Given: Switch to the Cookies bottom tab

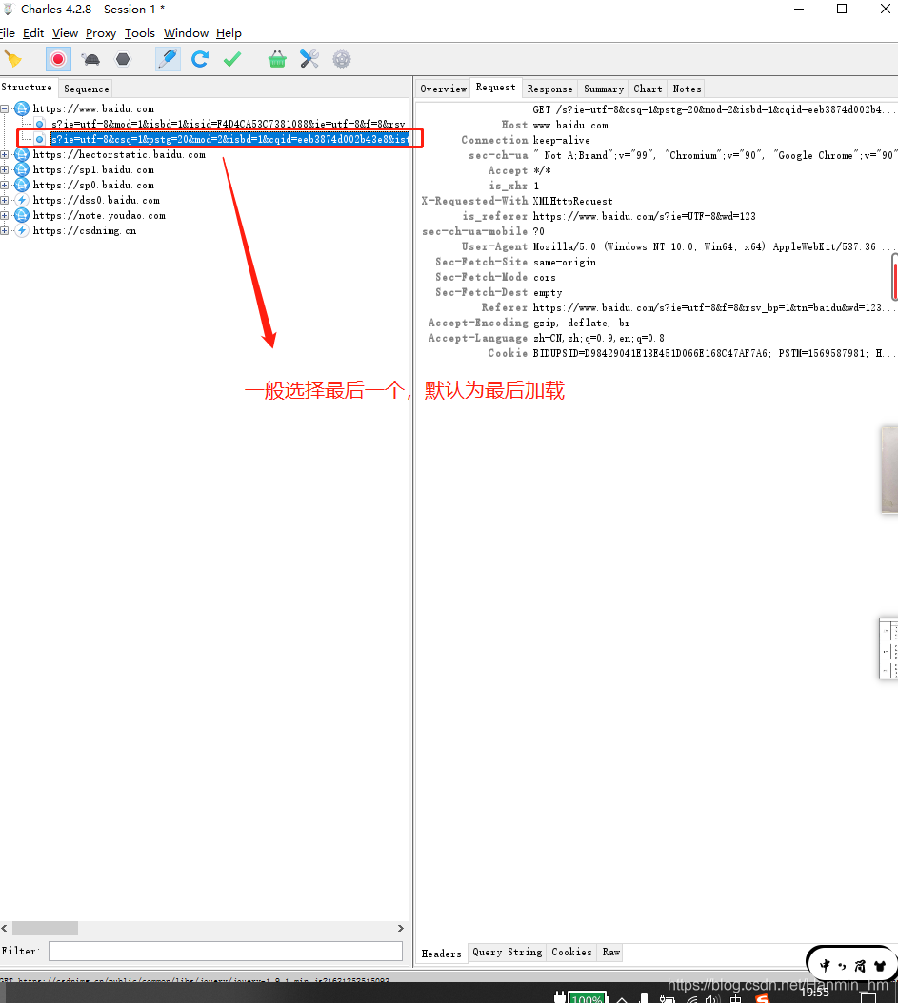Looking at the screenshot, I should (x=571, y=953).
